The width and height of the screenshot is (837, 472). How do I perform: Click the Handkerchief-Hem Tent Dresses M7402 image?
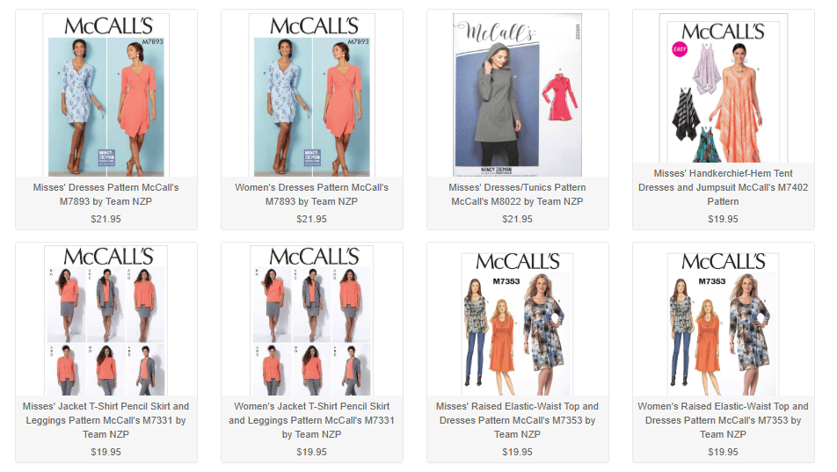click(x=724, y=88)
